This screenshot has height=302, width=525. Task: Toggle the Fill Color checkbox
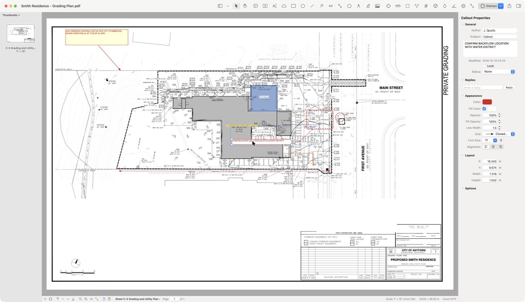(x=484, y=109)
